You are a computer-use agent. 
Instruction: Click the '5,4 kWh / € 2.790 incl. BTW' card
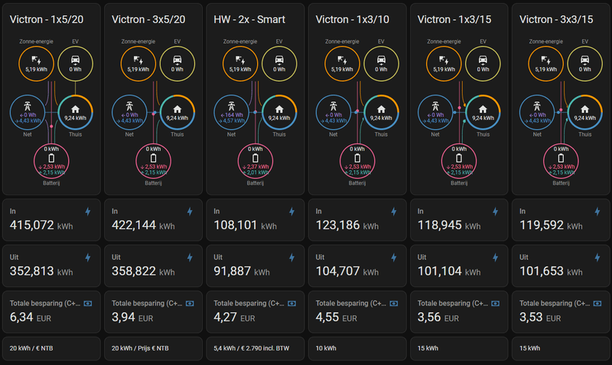tap(255, 347)
